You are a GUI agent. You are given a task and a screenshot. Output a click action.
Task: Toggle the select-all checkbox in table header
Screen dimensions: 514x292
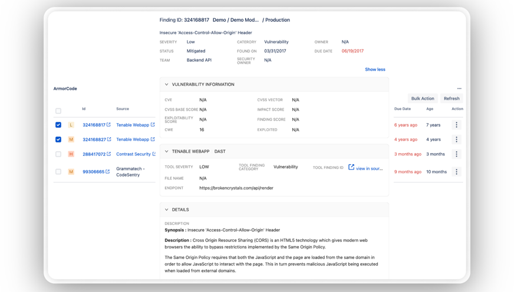[58, 111]
